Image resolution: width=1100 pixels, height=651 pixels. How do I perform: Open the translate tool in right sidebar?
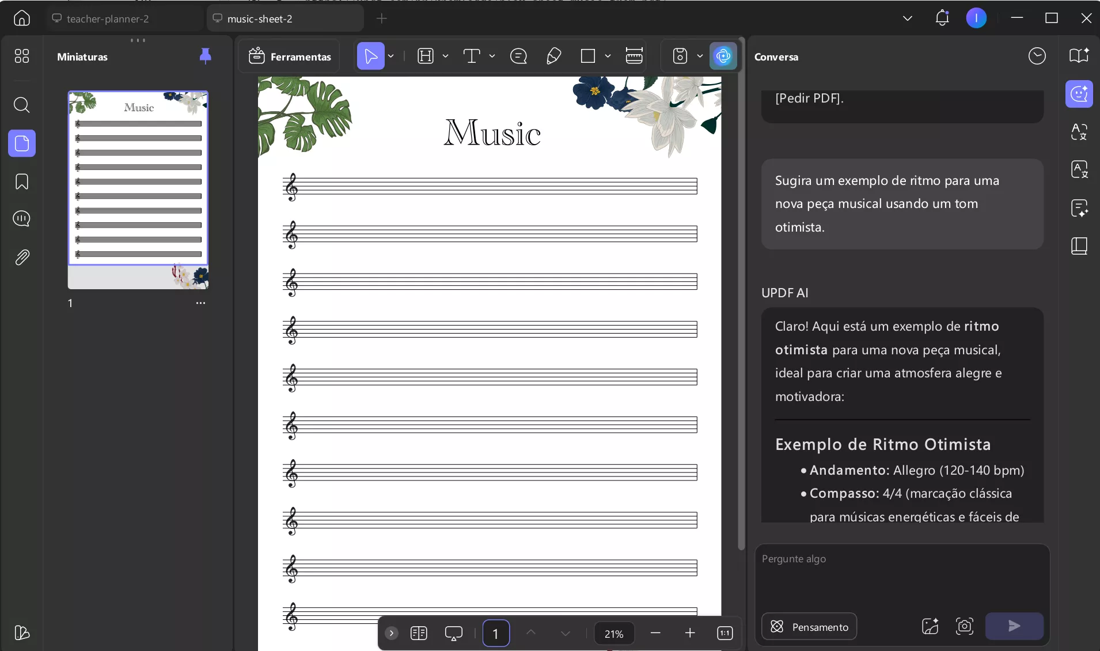tap(1080, 169)
